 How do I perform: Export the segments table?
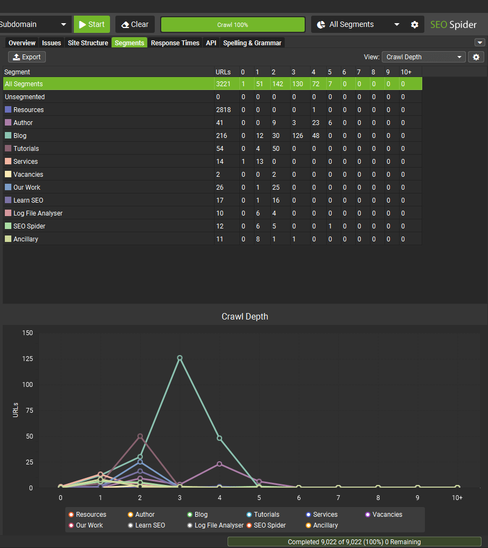pyautogui.click(x=27, y=57)
